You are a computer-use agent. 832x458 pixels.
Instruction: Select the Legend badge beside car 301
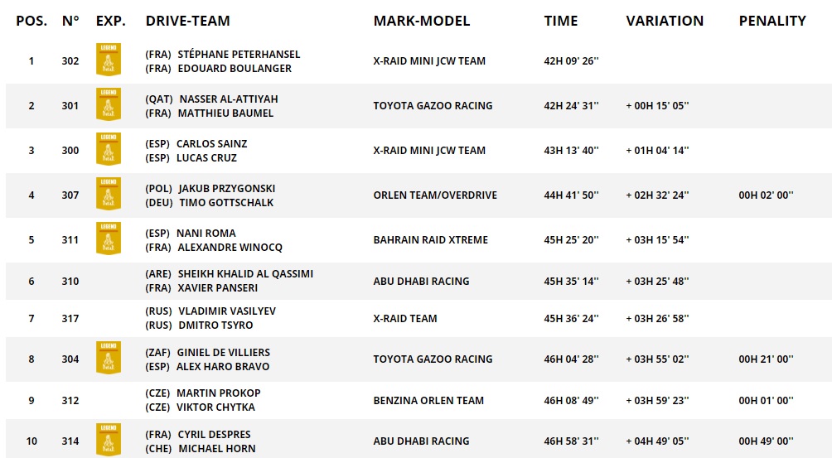coord(109,105)
